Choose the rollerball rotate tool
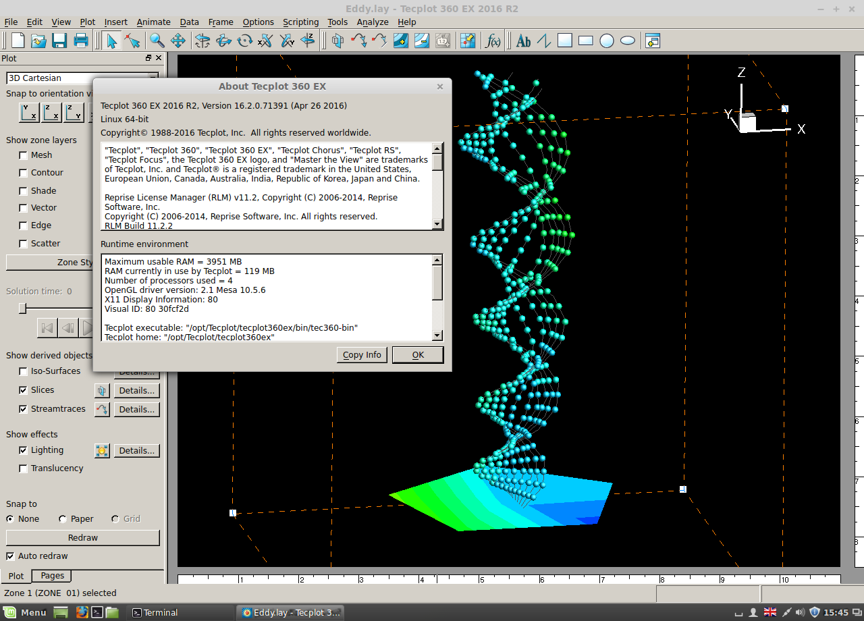This screenshot has height=621, width=864. 223,40
